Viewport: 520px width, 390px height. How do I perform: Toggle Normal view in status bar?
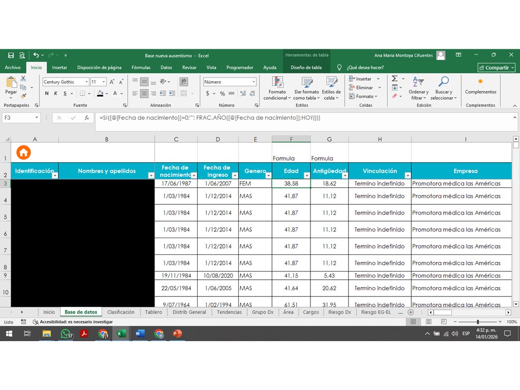413,322
